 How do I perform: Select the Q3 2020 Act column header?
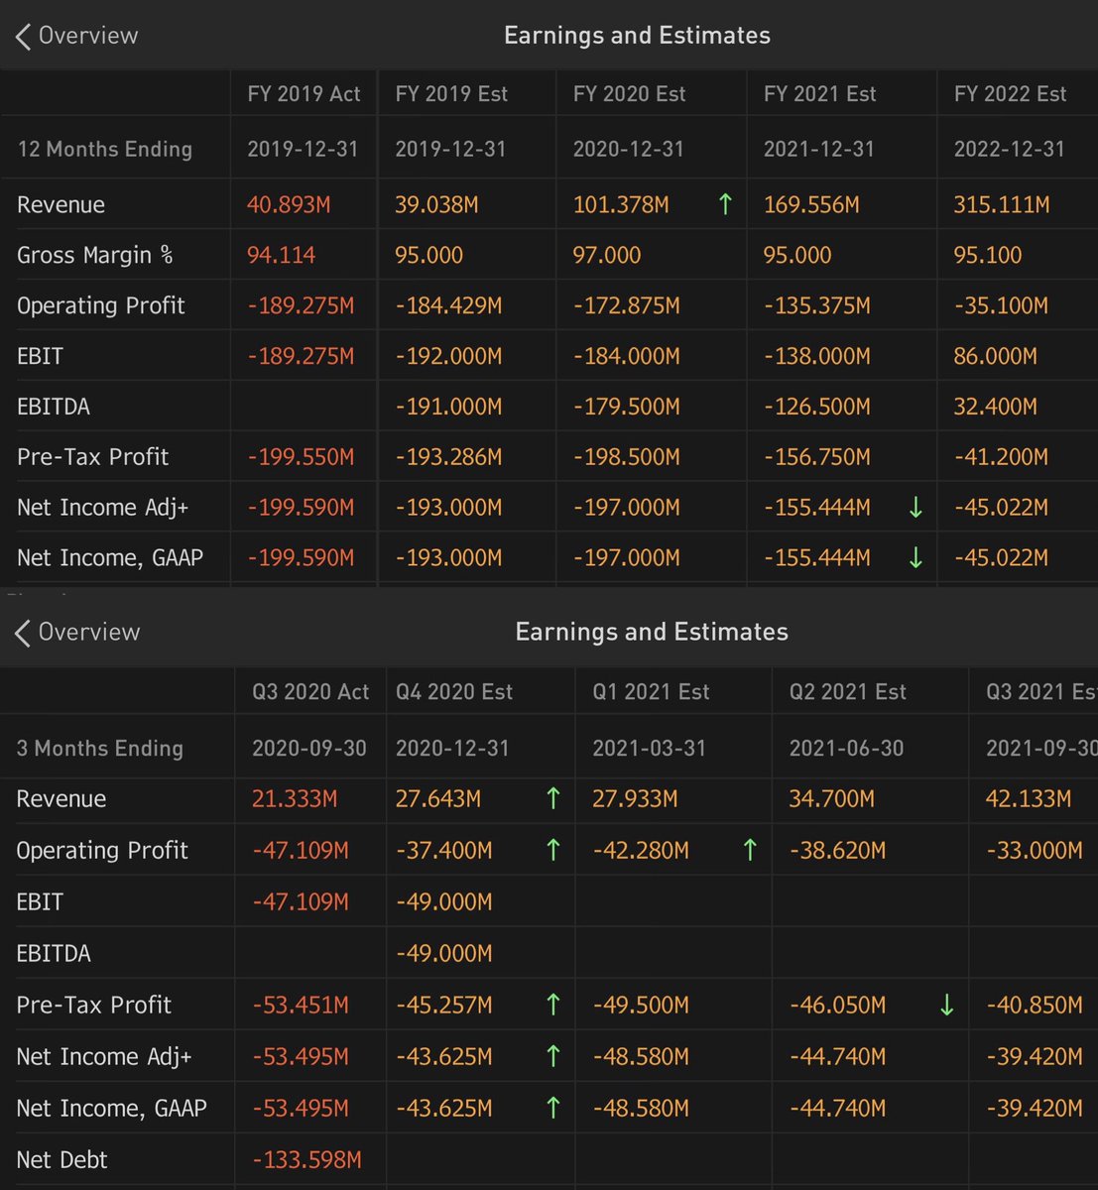(x=310, y=692)
